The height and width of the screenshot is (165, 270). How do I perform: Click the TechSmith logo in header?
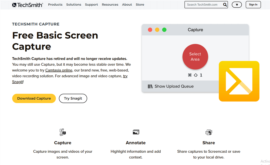click(28, 5)
